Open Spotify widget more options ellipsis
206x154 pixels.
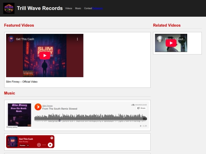click(44, 145)
